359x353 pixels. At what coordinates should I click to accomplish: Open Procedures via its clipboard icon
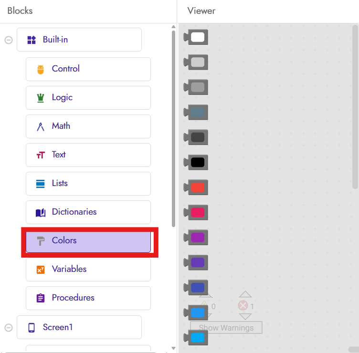click(x=41, y=298)
